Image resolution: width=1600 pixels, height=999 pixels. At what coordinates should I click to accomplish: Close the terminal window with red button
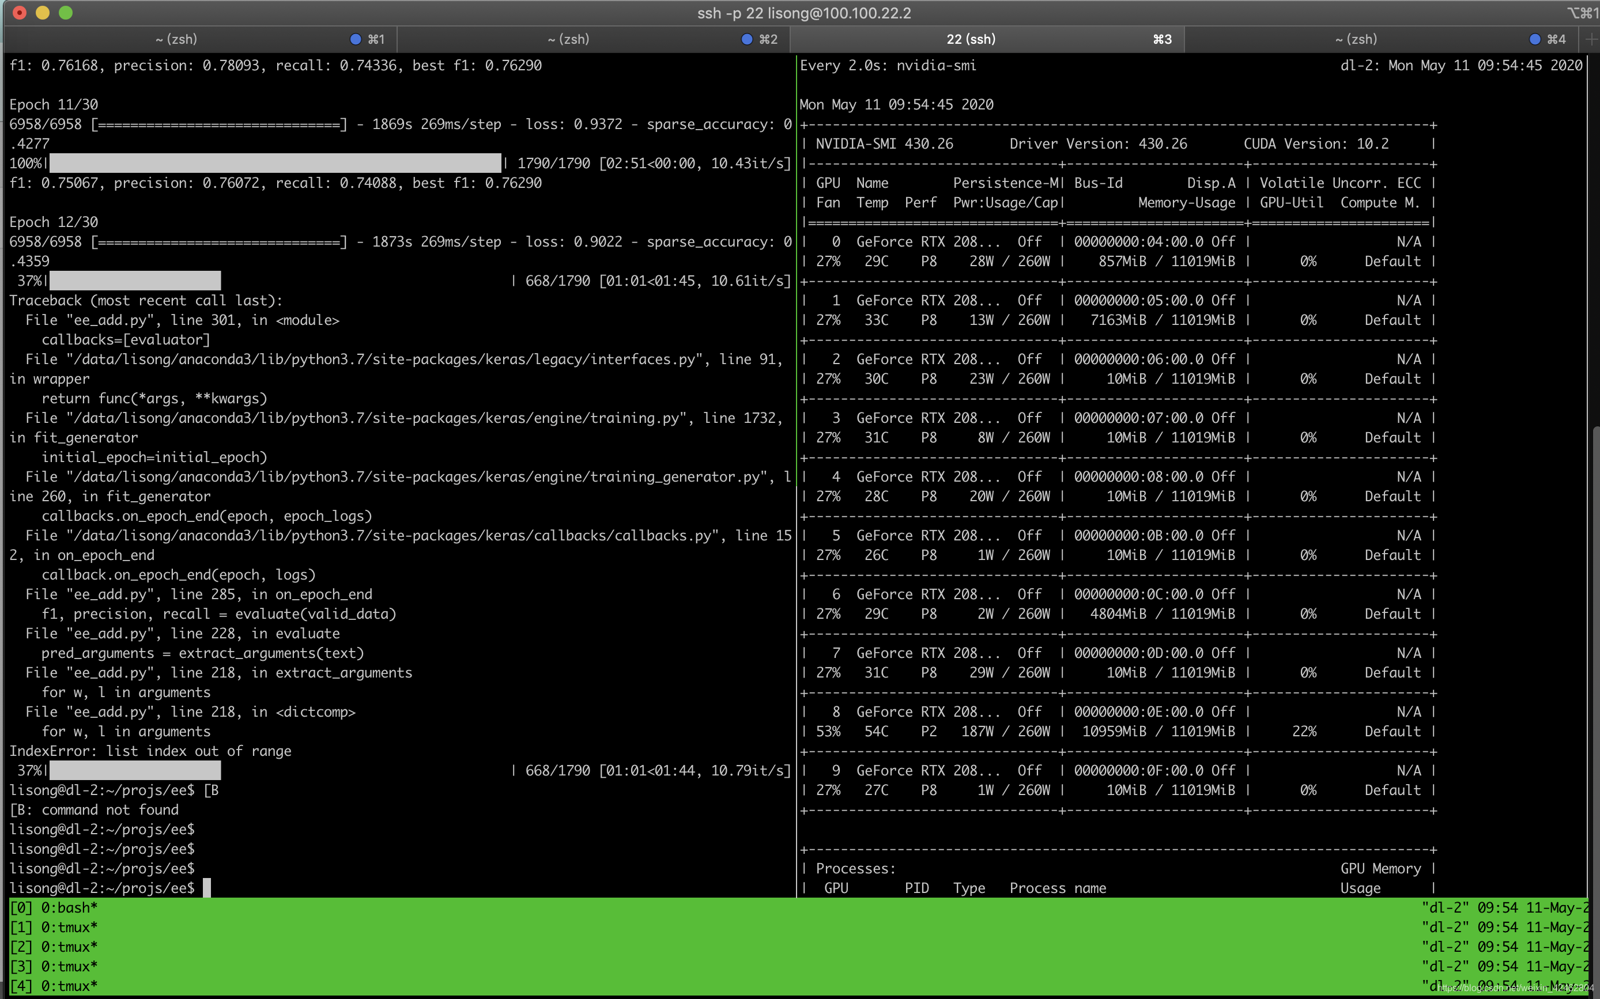[x=19, y=13]
